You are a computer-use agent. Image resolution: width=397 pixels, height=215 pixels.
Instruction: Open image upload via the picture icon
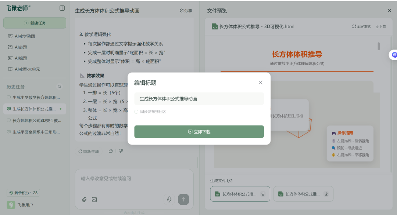pos(95,200)
